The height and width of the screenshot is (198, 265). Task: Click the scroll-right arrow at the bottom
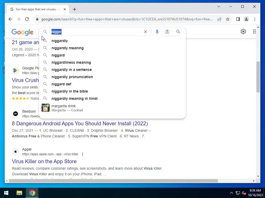(x=254, y=181)
